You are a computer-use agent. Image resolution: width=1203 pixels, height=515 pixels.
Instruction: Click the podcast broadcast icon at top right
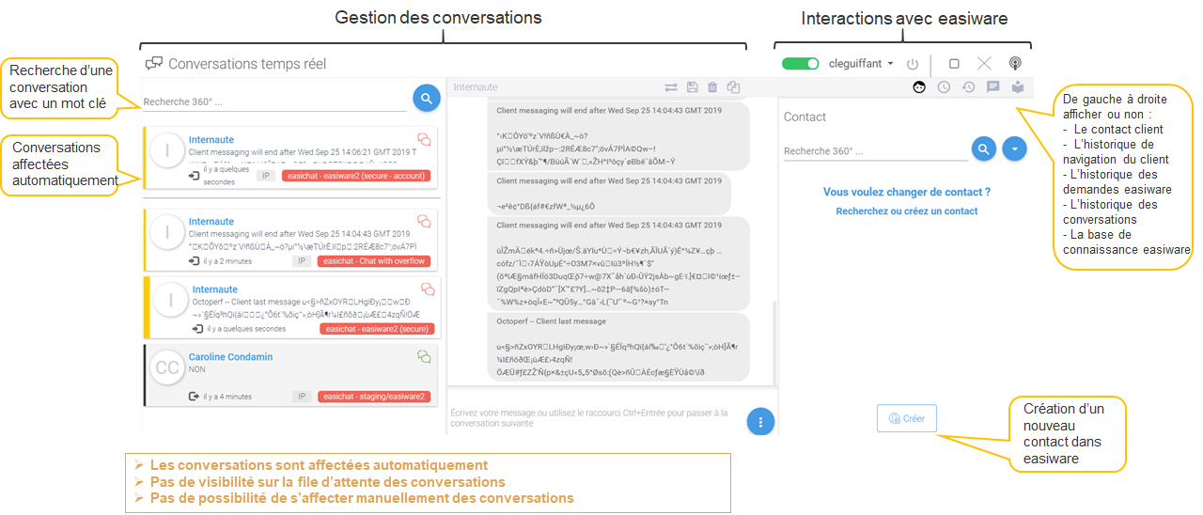point(1015,64)
